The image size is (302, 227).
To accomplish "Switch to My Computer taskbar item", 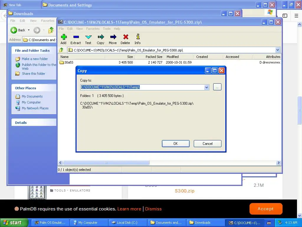I will click(x=88, y=223).
